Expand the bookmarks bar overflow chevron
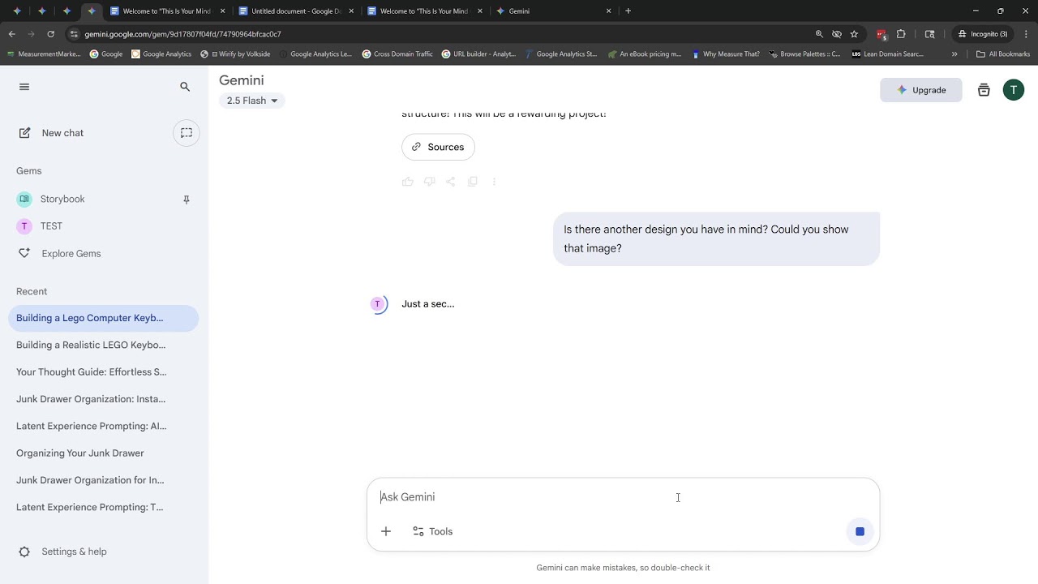The image size is (1038, 584). point(954,54)
